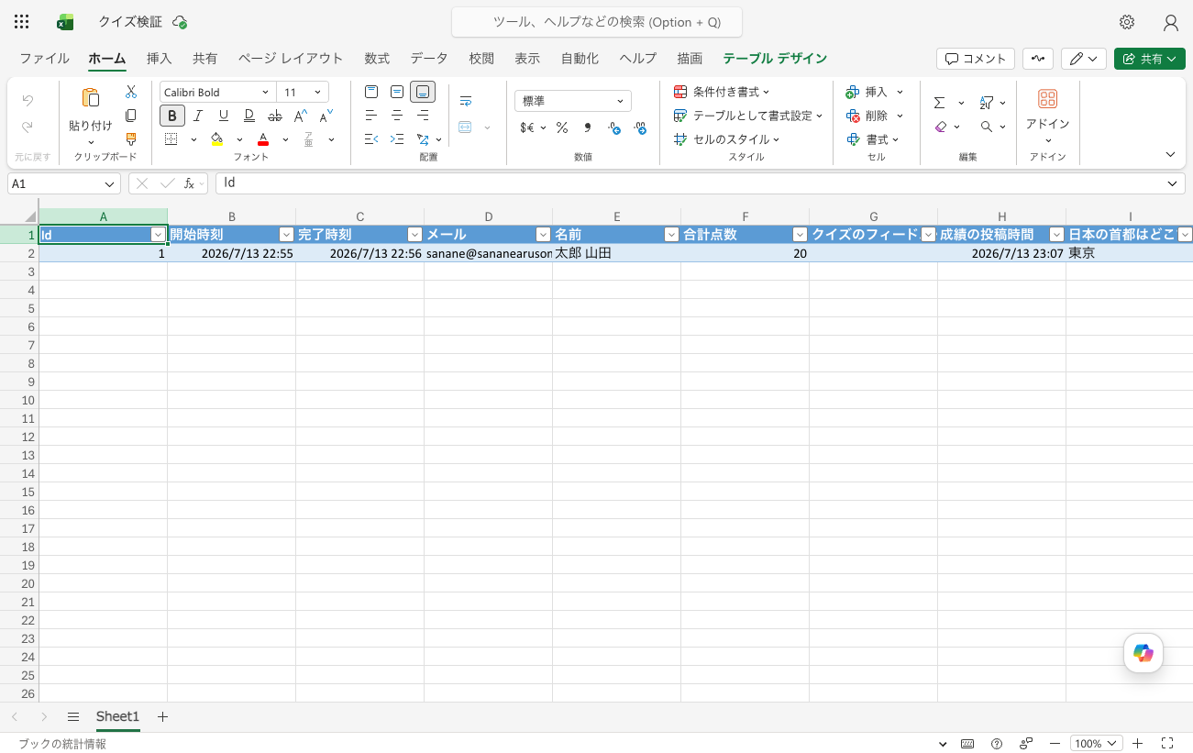Viewport: 1193px width, 753px height.
Task: Switch to the テーブル デザイン tab
Action: 775,58
